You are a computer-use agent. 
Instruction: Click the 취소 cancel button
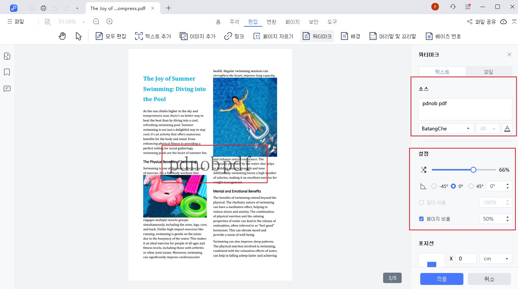489,279
